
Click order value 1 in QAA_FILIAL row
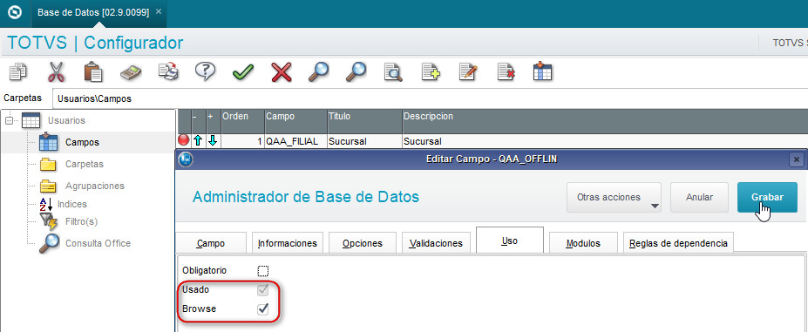tap(242, 141)
